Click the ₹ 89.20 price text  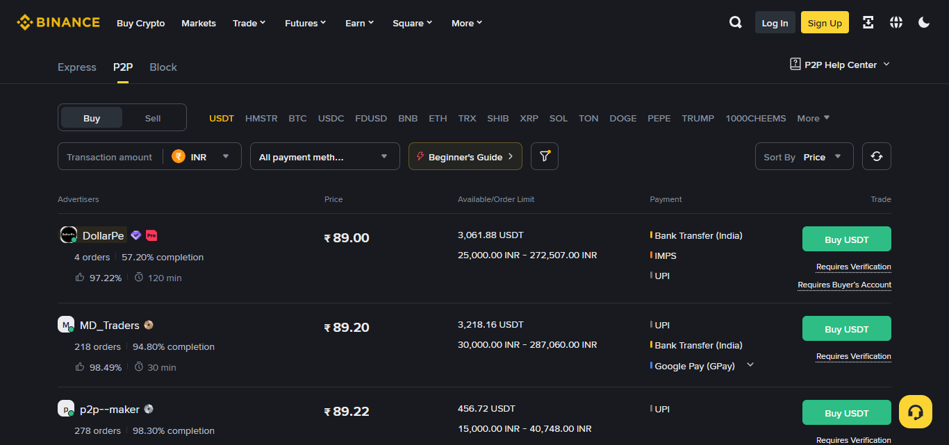click(x=347, y=328)
